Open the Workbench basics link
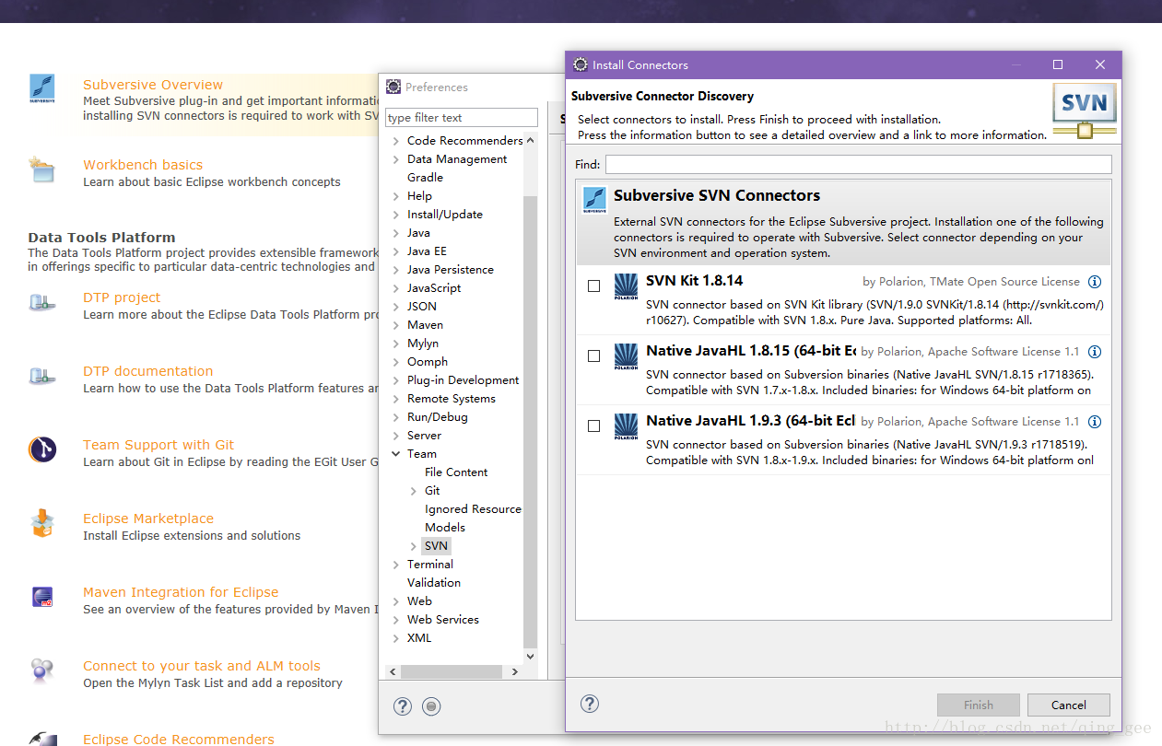 143,165
